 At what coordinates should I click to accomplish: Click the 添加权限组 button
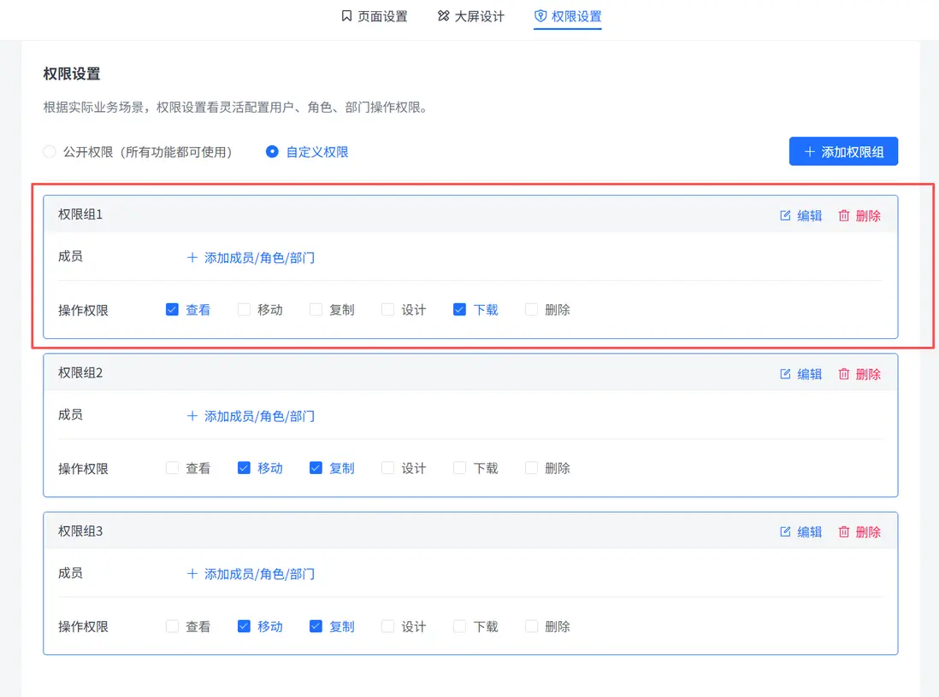[x=843, y=151]
